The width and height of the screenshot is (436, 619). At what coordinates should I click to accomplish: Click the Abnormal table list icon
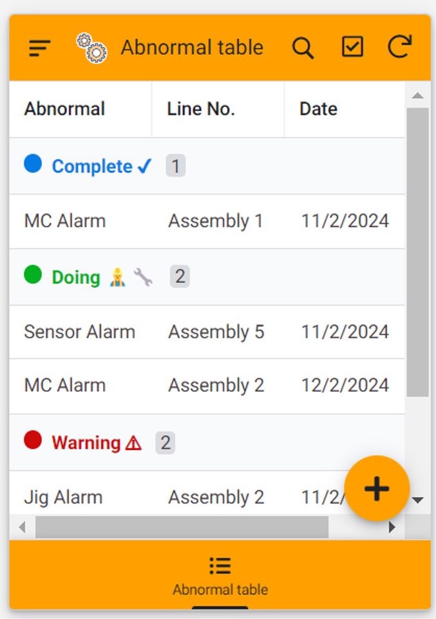click(x=220, y=565)
